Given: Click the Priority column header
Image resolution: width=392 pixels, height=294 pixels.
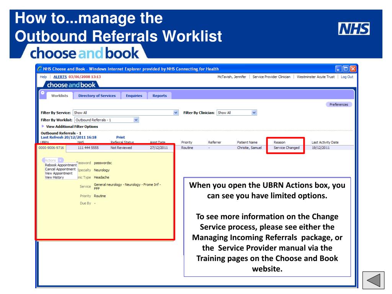Looking at the screenshot, I should [x=187, y=142].
